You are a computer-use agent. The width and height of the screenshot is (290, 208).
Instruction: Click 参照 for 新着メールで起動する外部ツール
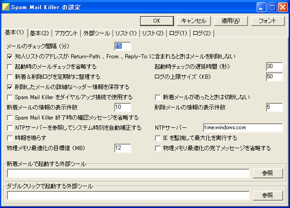pos(268,173)
